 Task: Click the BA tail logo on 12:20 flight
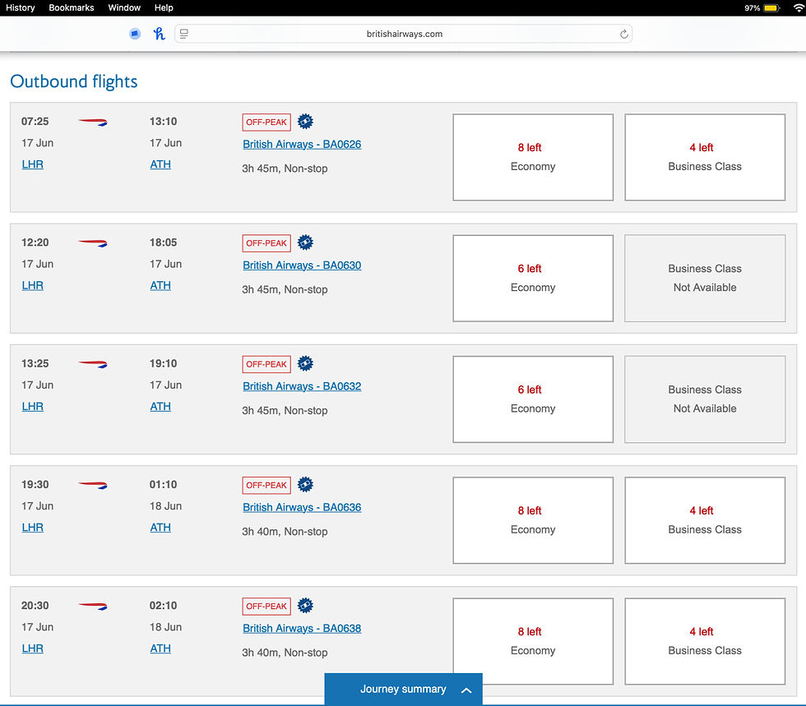pos(92,243)
